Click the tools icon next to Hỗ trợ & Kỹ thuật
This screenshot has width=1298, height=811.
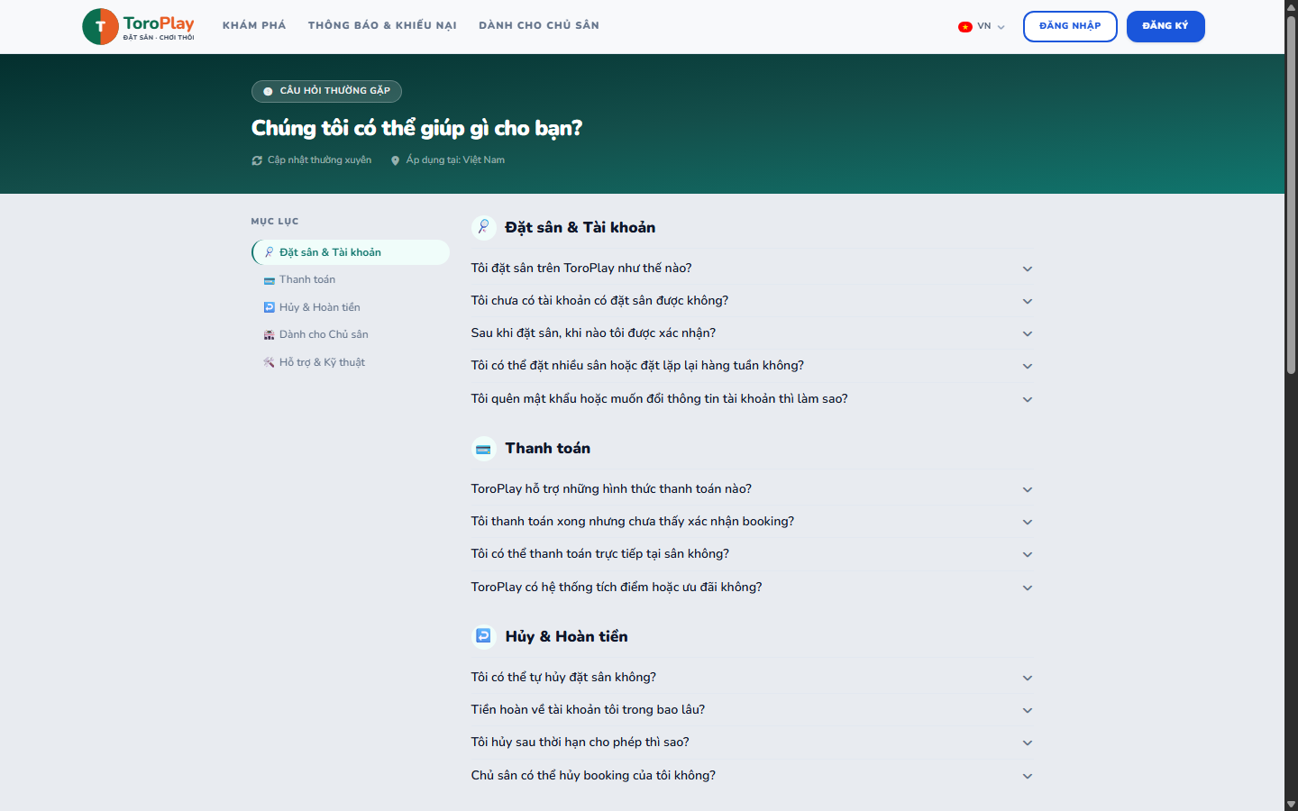click(269, 362)
